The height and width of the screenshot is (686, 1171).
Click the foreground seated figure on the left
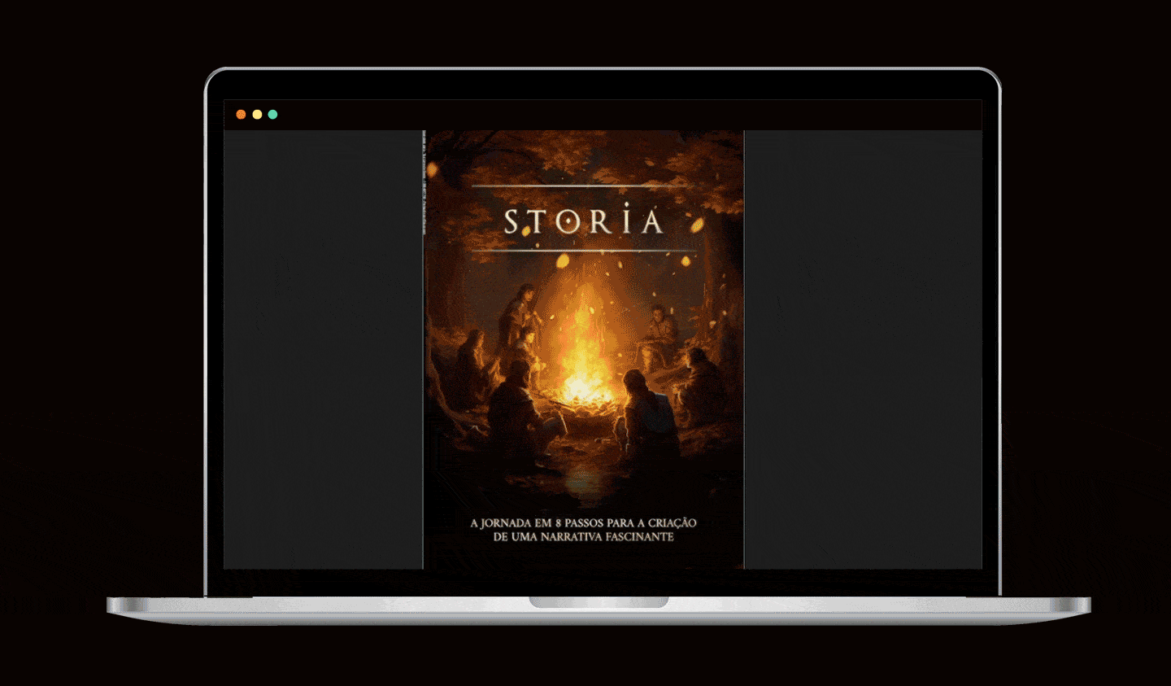click(518, 407)
